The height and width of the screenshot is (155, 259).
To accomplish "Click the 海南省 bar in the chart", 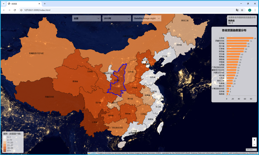I will [228, 94].
